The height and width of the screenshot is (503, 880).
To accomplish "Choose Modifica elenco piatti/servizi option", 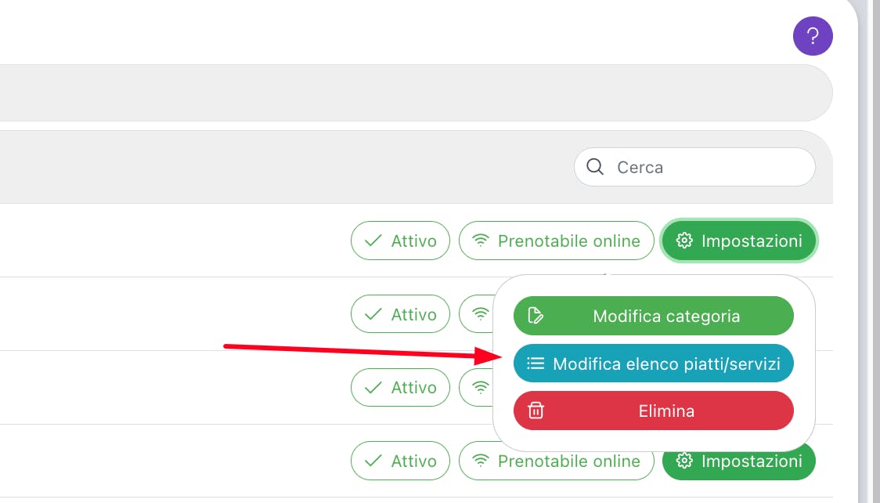I will point(654,364).
